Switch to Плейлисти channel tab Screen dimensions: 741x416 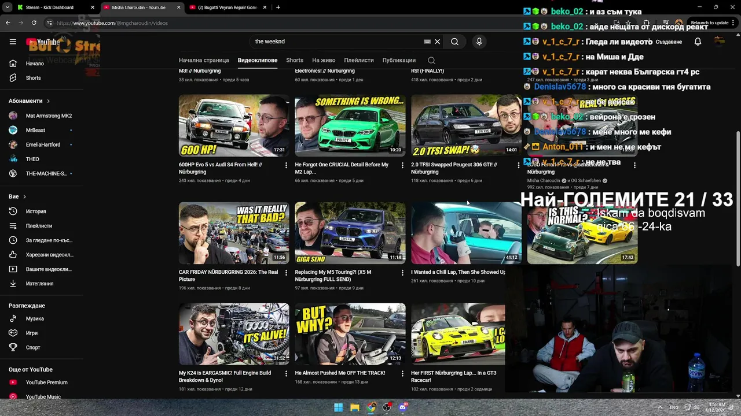click(359, 60)
